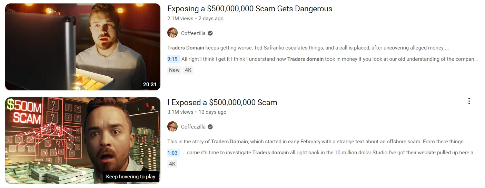Click the 4K badge under first video
Viewport: 485px width, 188px height.
click(x=188, y=70)
